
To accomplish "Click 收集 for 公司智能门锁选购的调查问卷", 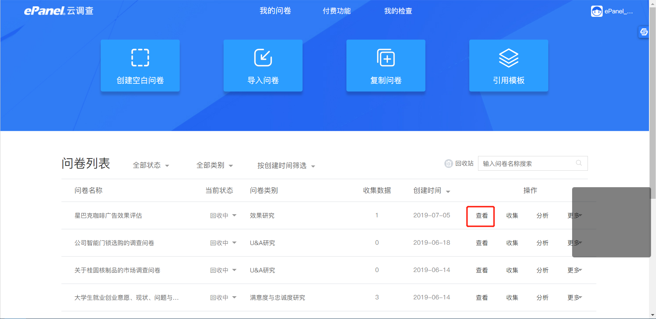I will point(512,243).
